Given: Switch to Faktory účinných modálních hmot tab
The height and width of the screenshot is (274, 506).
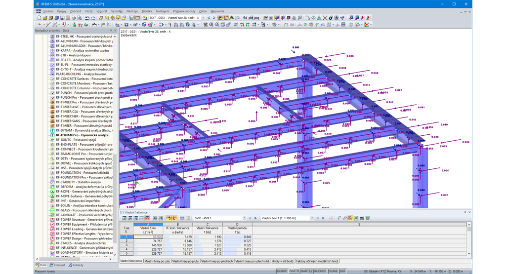Looking at the screenshot, I should (317, 261).
